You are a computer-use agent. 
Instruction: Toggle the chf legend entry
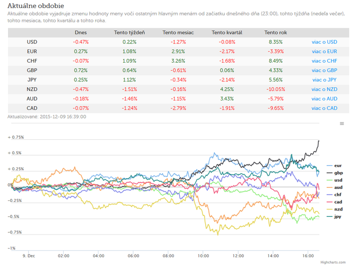[x=334, y=195]
